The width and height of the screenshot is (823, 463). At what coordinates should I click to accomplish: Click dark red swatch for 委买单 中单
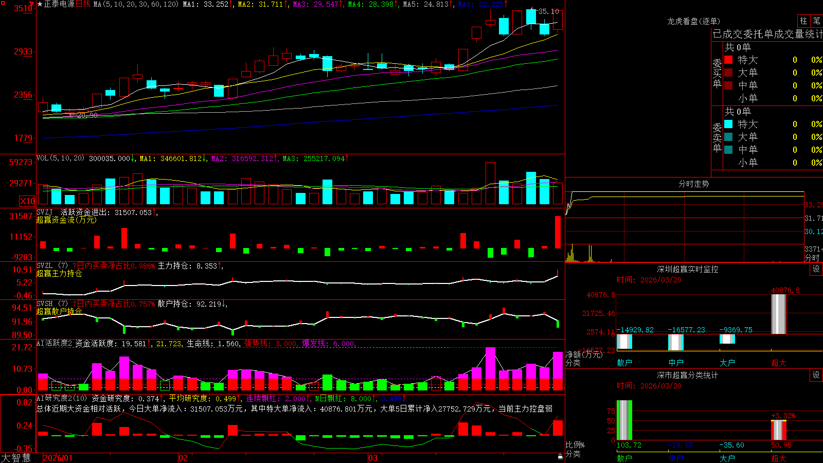pos(728,85)
